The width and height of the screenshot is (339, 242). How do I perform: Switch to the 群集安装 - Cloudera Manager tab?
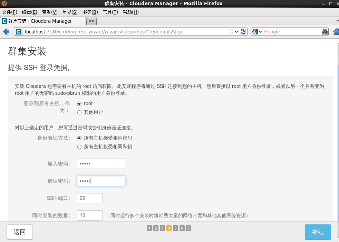pos(43,21)
